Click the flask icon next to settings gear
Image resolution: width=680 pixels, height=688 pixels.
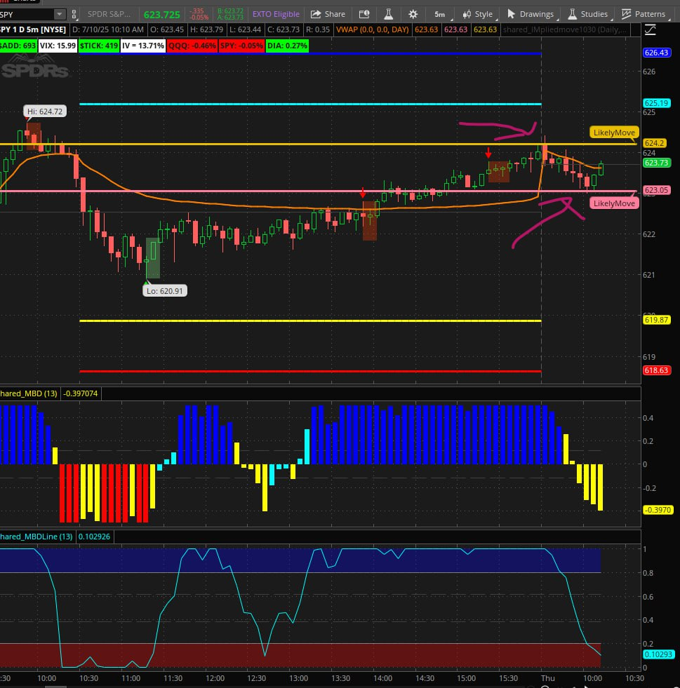click(388, 14)
